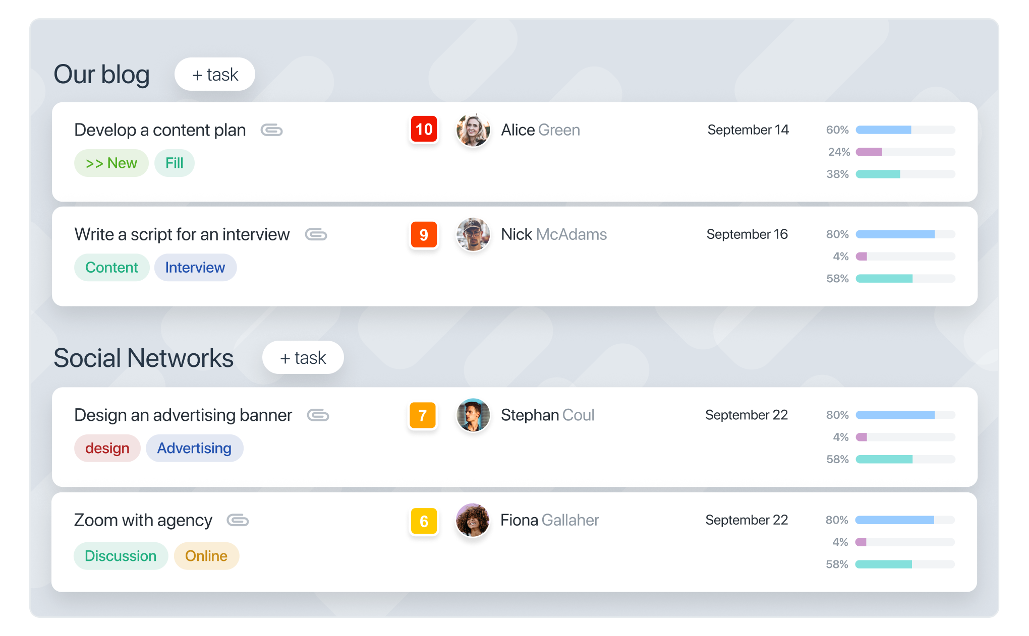Image resolution: width=1029 pixels, height=636 pixels.
Task: Click the 24% purple progress bar
Action: [905, 152]
